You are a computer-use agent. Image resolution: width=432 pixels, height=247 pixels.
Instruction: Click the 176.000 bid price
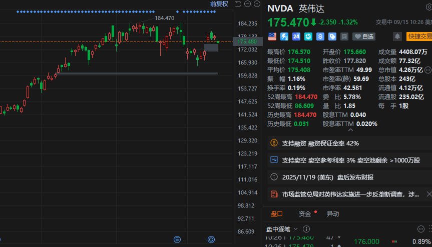click(366, 241)
